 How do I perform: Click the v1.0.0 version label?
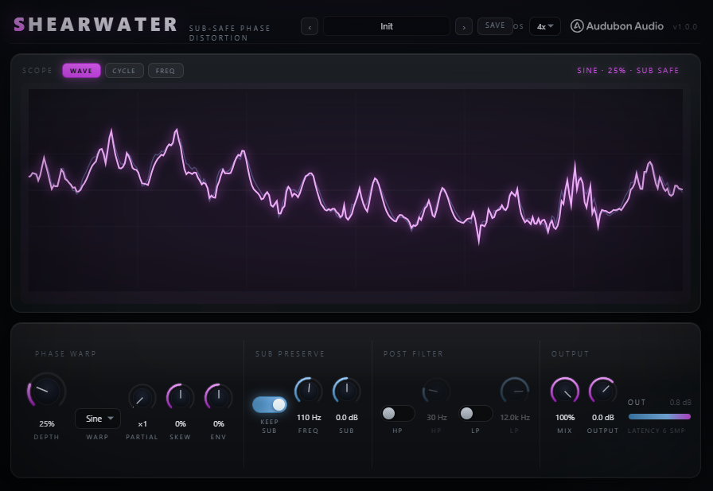click(x=685, y=27)
